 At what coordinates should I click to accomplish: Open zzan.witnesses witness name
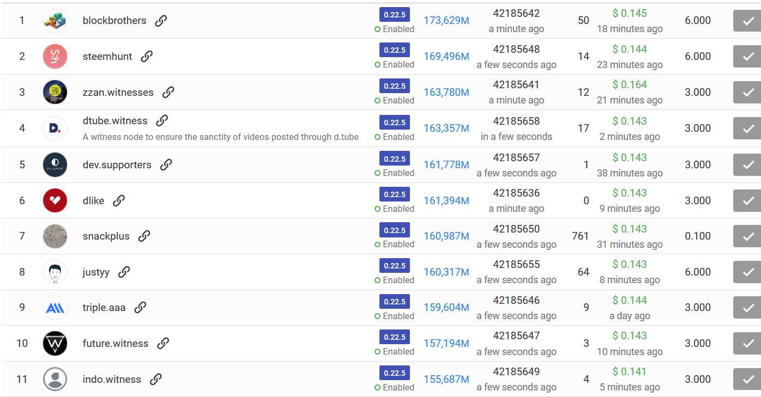(118, 92)
